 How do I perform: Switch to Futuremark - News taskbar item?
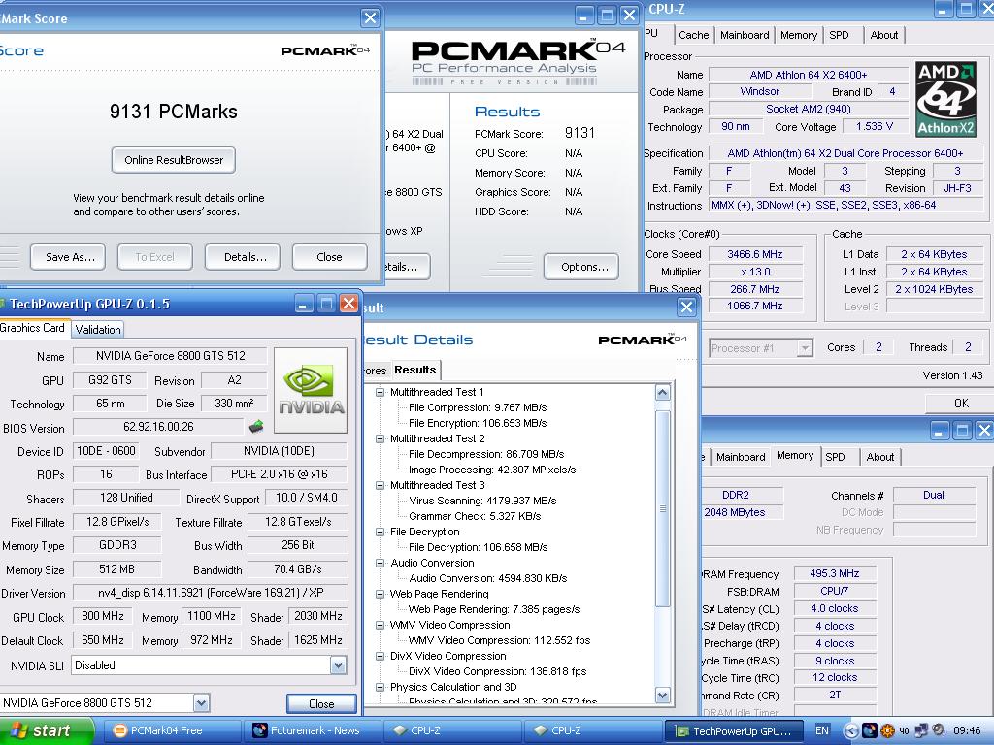point(312,730)
